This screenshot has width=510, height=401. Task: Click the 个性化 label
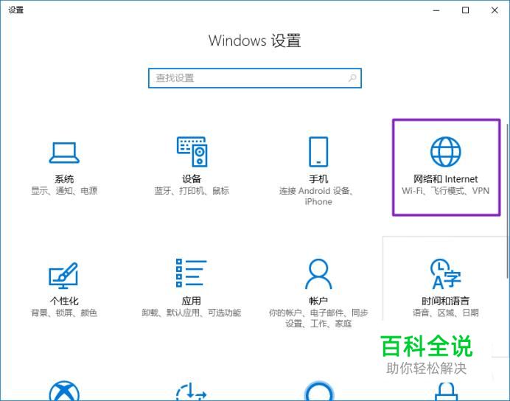64,301
